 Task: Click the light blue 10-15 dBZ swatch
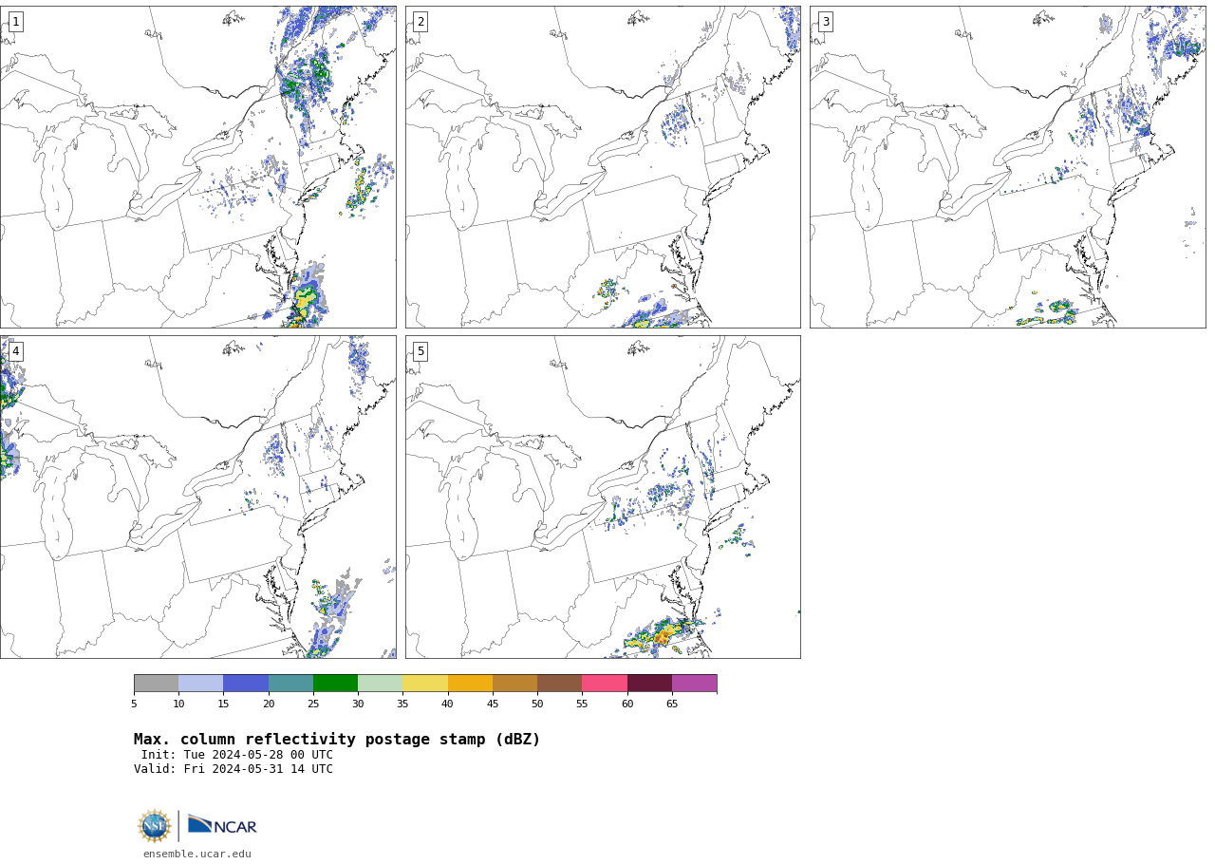coord(200,684)
